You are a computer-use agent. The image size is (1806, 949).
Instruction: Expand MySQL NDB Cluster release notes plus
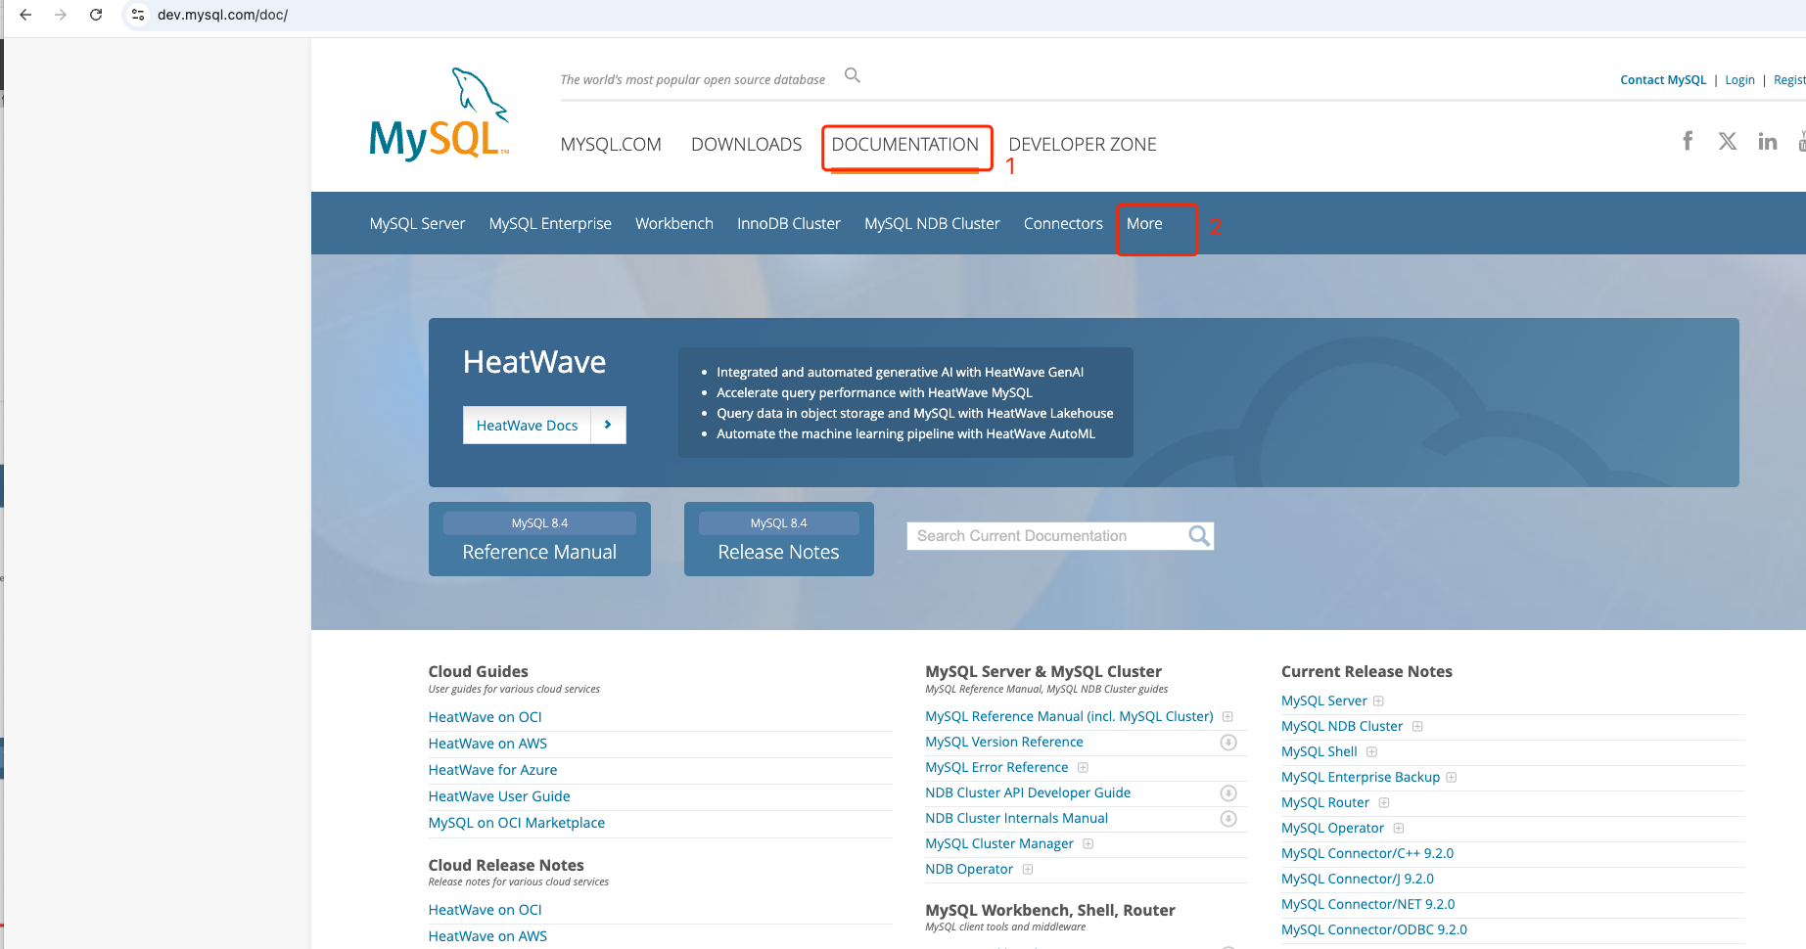click(x=1417, y=727)
